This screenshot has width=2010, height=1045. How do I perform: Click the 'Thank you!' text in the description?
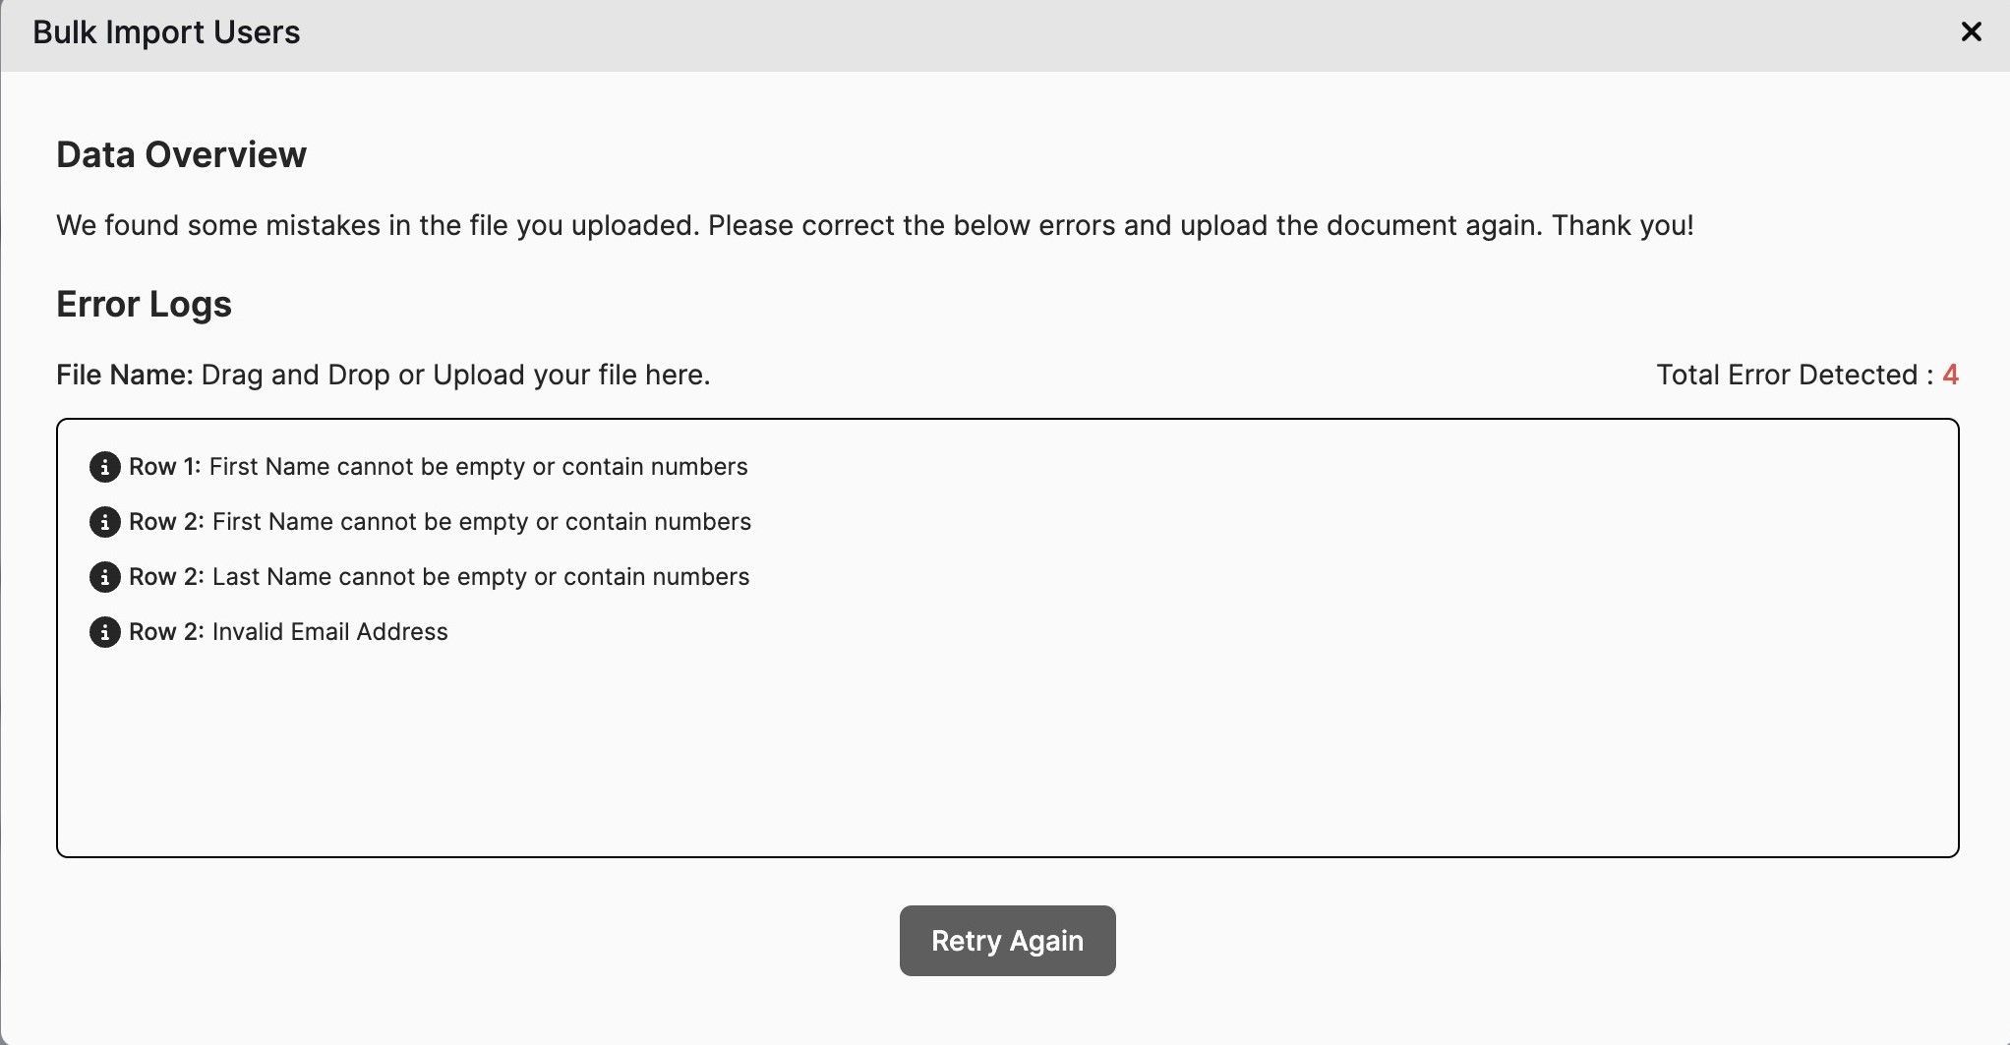tap(1623, 226)
